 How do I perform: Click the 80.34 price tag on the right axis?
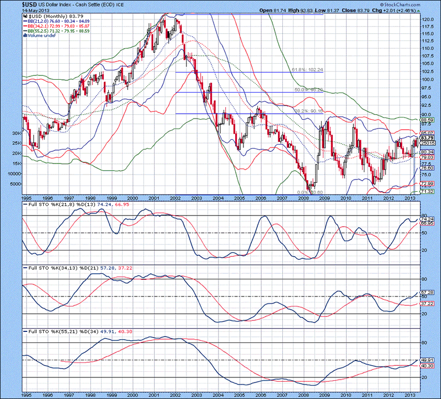[428, 152]
